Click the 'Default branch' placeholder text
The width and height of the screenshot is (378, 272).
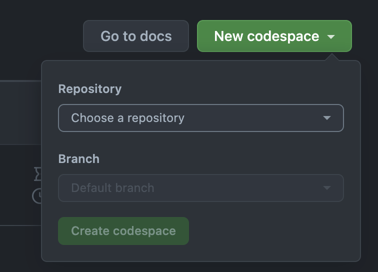click(112, 188)
